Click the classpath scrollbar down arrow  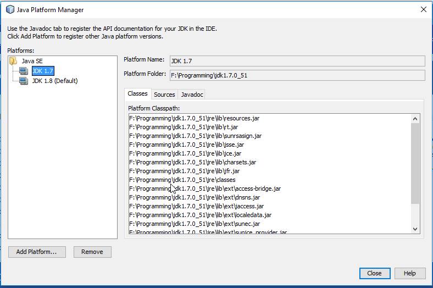[415, 229]
